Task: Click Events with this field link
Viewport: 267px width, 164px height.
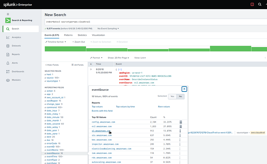Action: click(102, 111)
